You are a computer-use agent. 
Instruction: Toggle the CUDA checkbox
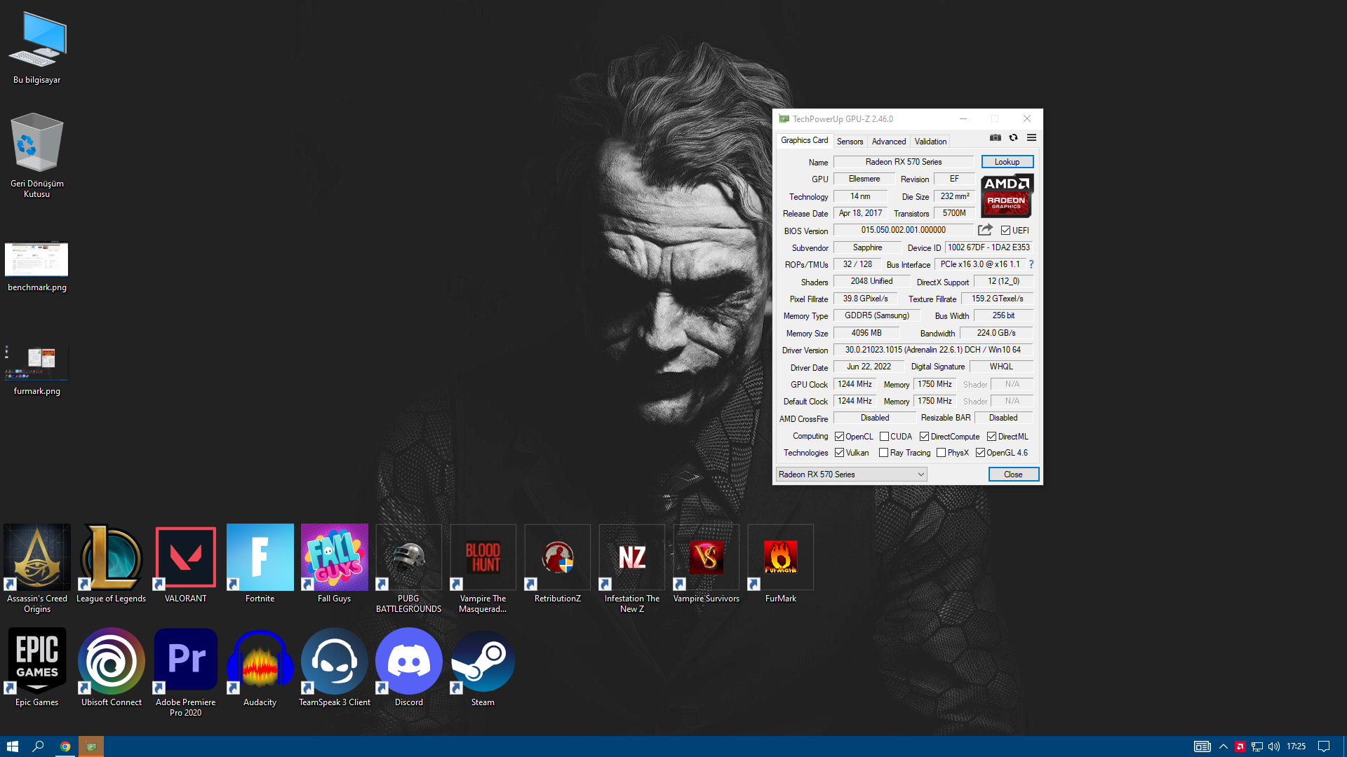[x=884, y=437]
